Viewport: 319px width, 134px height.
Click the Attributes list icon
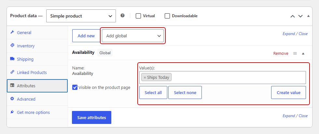[12, 85]
